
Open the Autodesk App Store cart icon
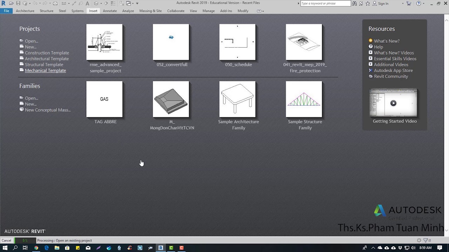(409, 3)
